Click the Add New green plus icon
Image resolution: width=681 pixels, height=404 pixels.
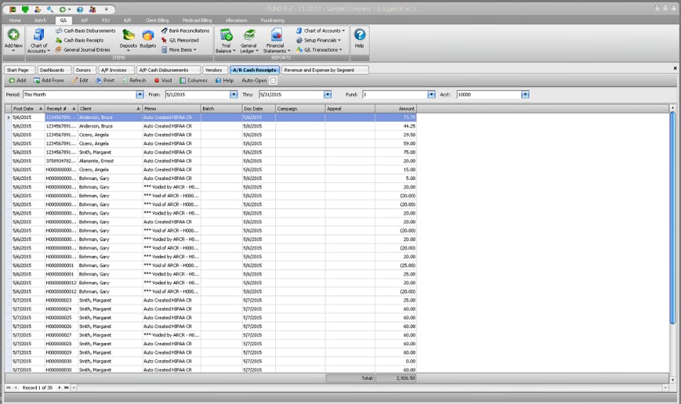coord(13,35)
